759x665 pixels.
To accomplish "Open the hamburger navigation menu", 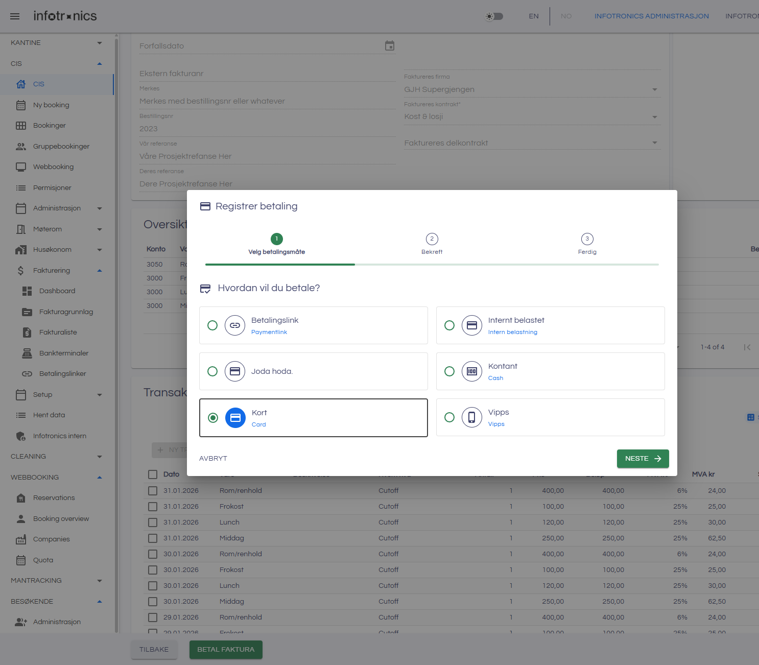I will (x=15, y=16).
